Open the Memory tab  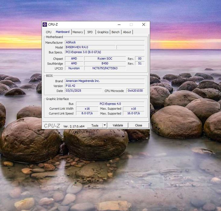point(77,32)
